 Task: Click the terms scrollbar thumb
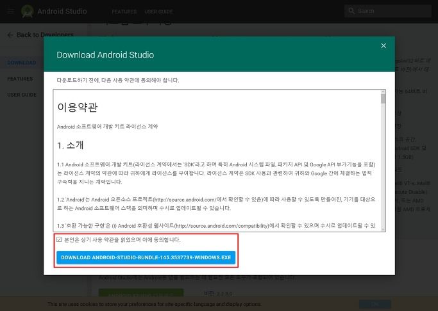(383, 99)
